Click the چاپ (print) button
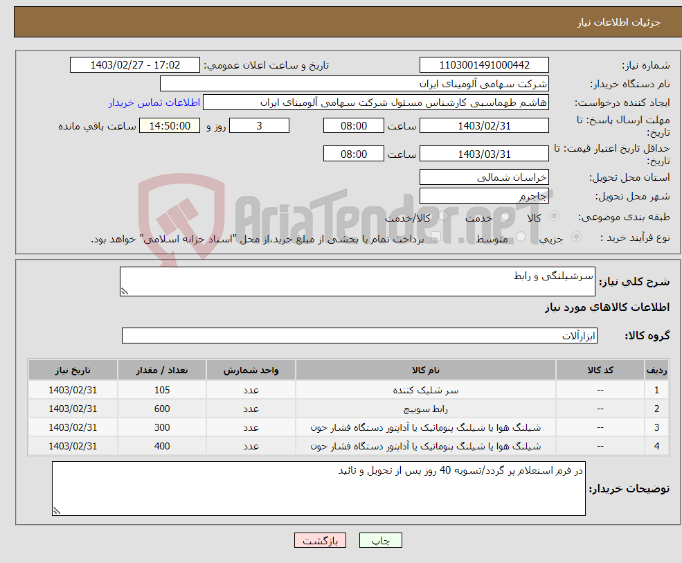 click(381, 540)
